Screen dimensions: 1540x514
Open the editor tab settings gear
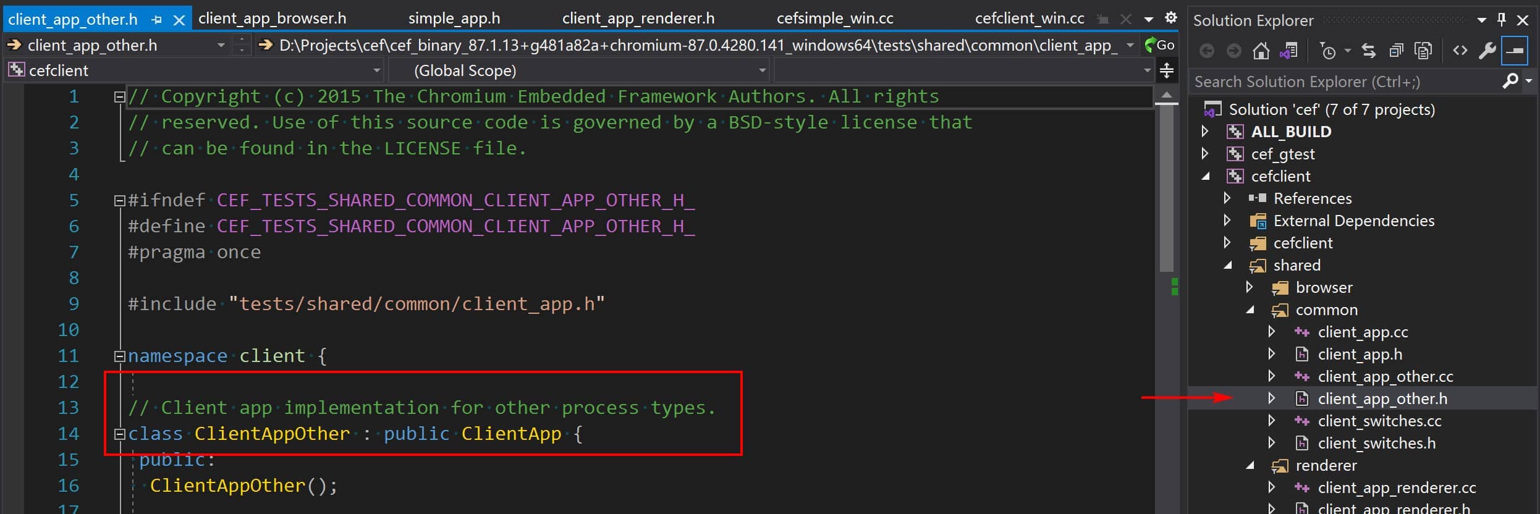[1171, 18]
